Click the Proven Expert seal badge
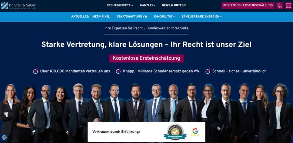The height and width of the screenshot is (143, 293). [x=175, y=132]
